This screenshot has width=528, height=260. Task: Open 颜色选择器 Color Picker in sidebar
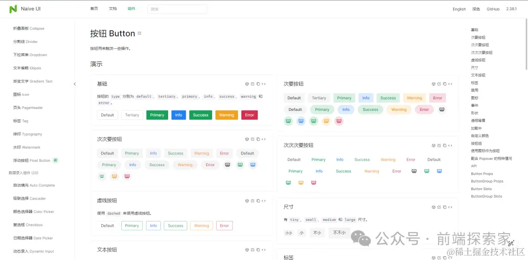tap(33, 212)
